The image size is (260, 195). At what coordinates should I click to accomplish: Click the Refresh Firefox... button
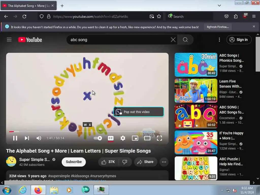tap(218, 27)
